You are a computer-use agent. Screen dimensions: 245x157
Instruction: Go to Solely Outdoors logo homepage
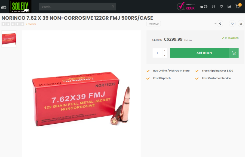point(20,7)
